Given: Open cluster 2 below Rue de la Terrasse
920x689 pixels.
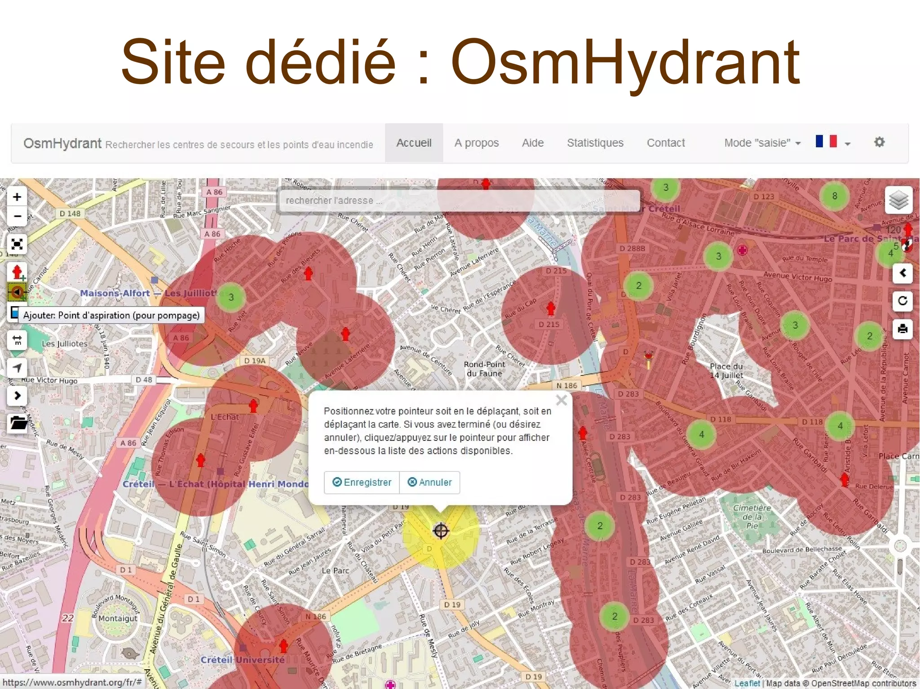Looking at the screenshot, I should pos(600,526).
